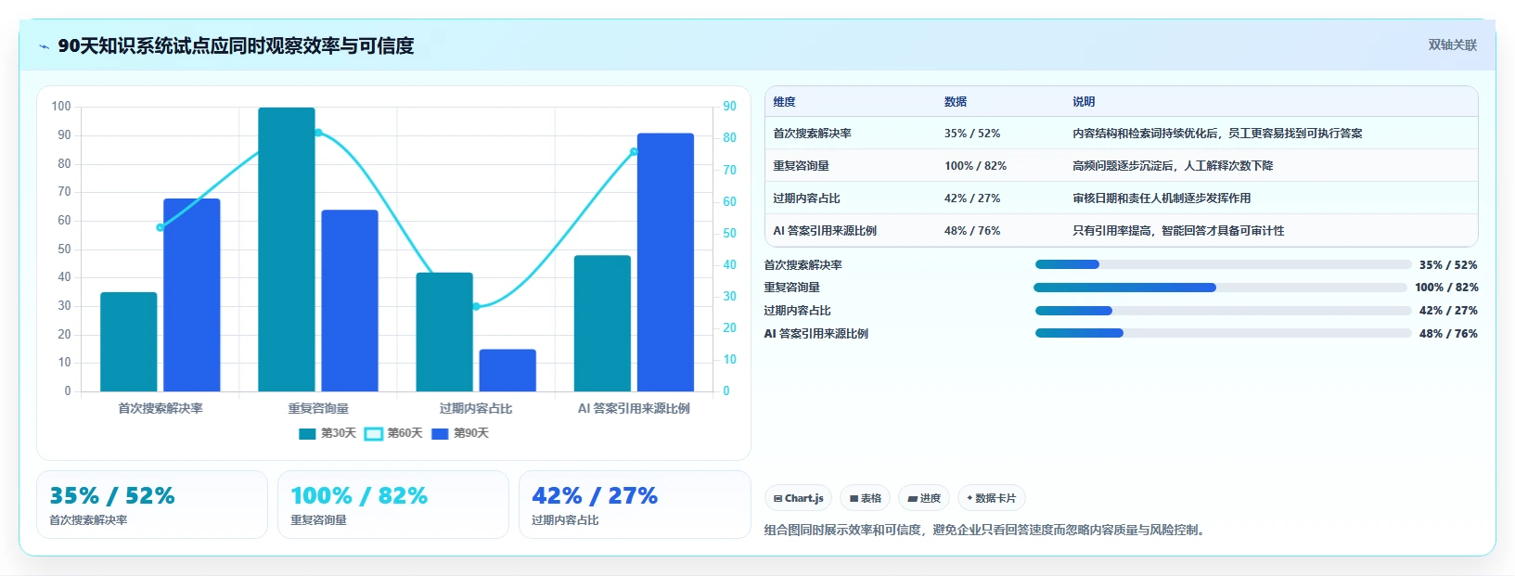This screenshot has height=576, width=1515.
Task: Click the footnote starting 组合图同时展示效率和可信度
Action: tap(986, 531)
